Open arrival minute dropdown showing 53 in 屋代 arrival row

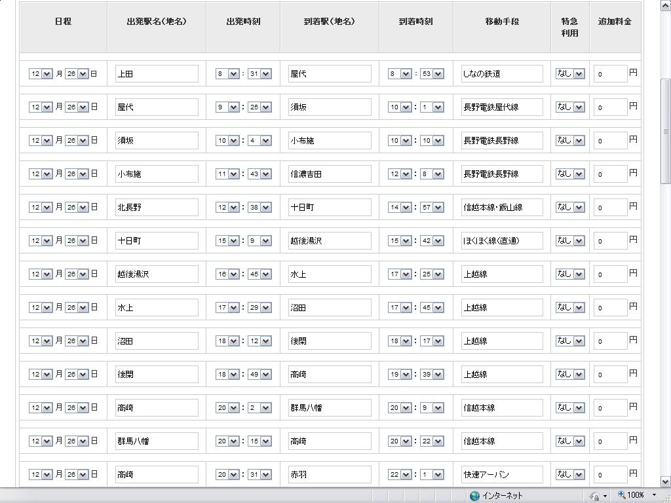[432, 73]
